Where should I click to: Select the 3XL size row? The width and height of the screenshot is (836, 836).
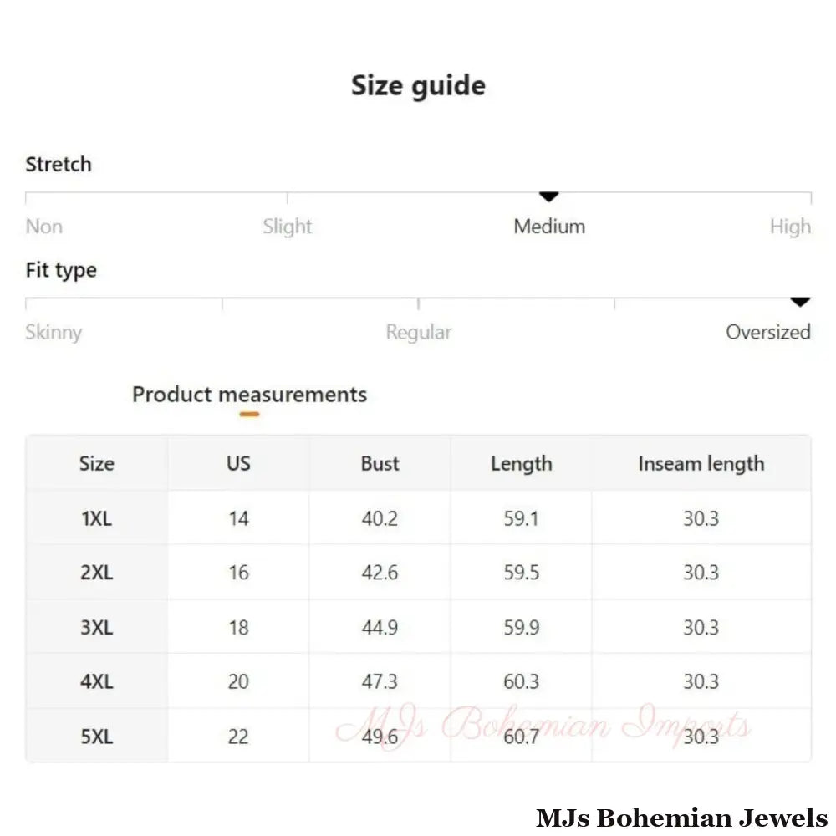97,627
